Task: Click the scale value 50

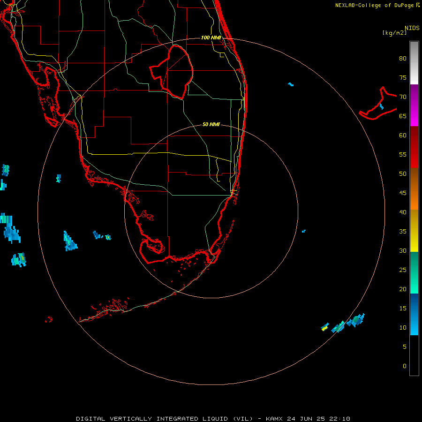Action: pos(403,174)
